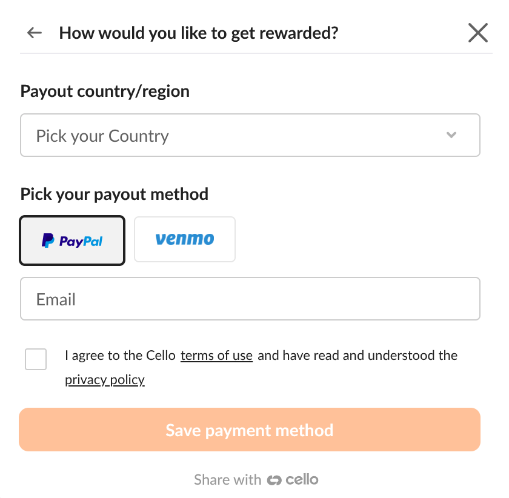Select PayPal as payout method
This screenshot has width=509, height=498.
(x=72, y=241)
